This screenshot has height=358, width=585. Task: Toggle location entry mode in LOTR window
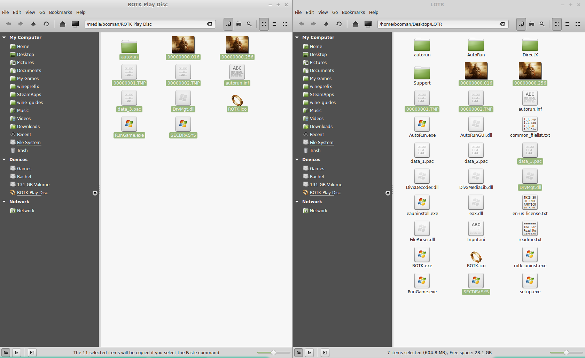(521, 24)
